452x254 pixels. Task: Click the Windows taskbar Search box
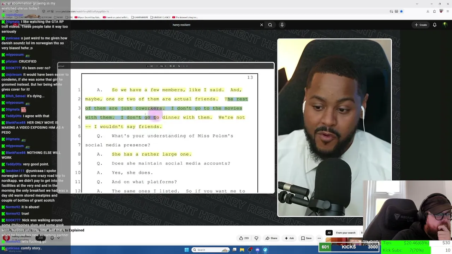(x=211, y=250)
